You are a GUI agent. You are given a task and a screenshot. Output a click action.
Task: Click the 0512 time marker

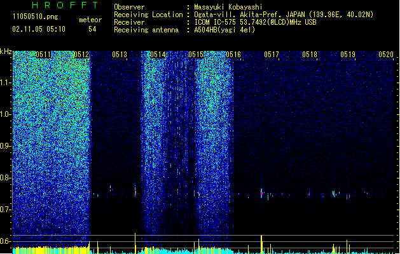(81, 55)
